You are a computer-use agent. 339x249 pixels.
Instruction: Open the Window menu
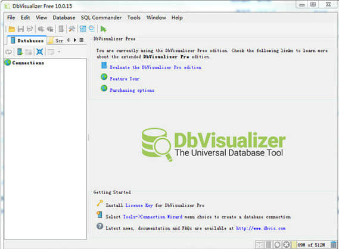click(156, 17)
